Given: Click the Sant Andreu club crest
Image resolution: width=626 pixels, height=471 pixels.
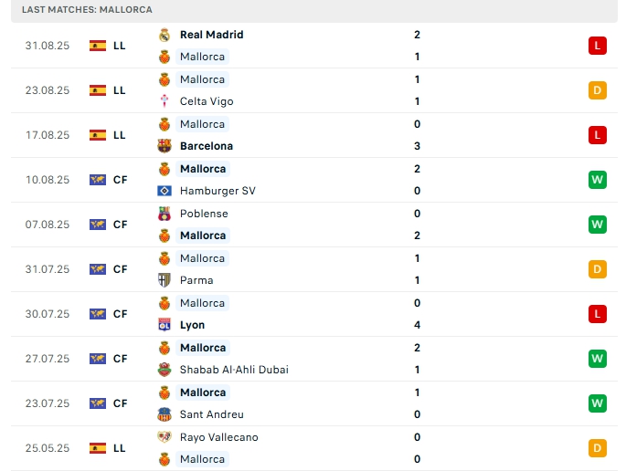Looking at the screenshot, I should click(164, 414).
